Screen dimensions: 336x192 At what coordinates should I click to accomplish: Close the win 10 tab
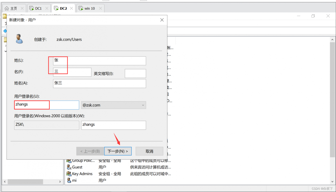point(100,8)
